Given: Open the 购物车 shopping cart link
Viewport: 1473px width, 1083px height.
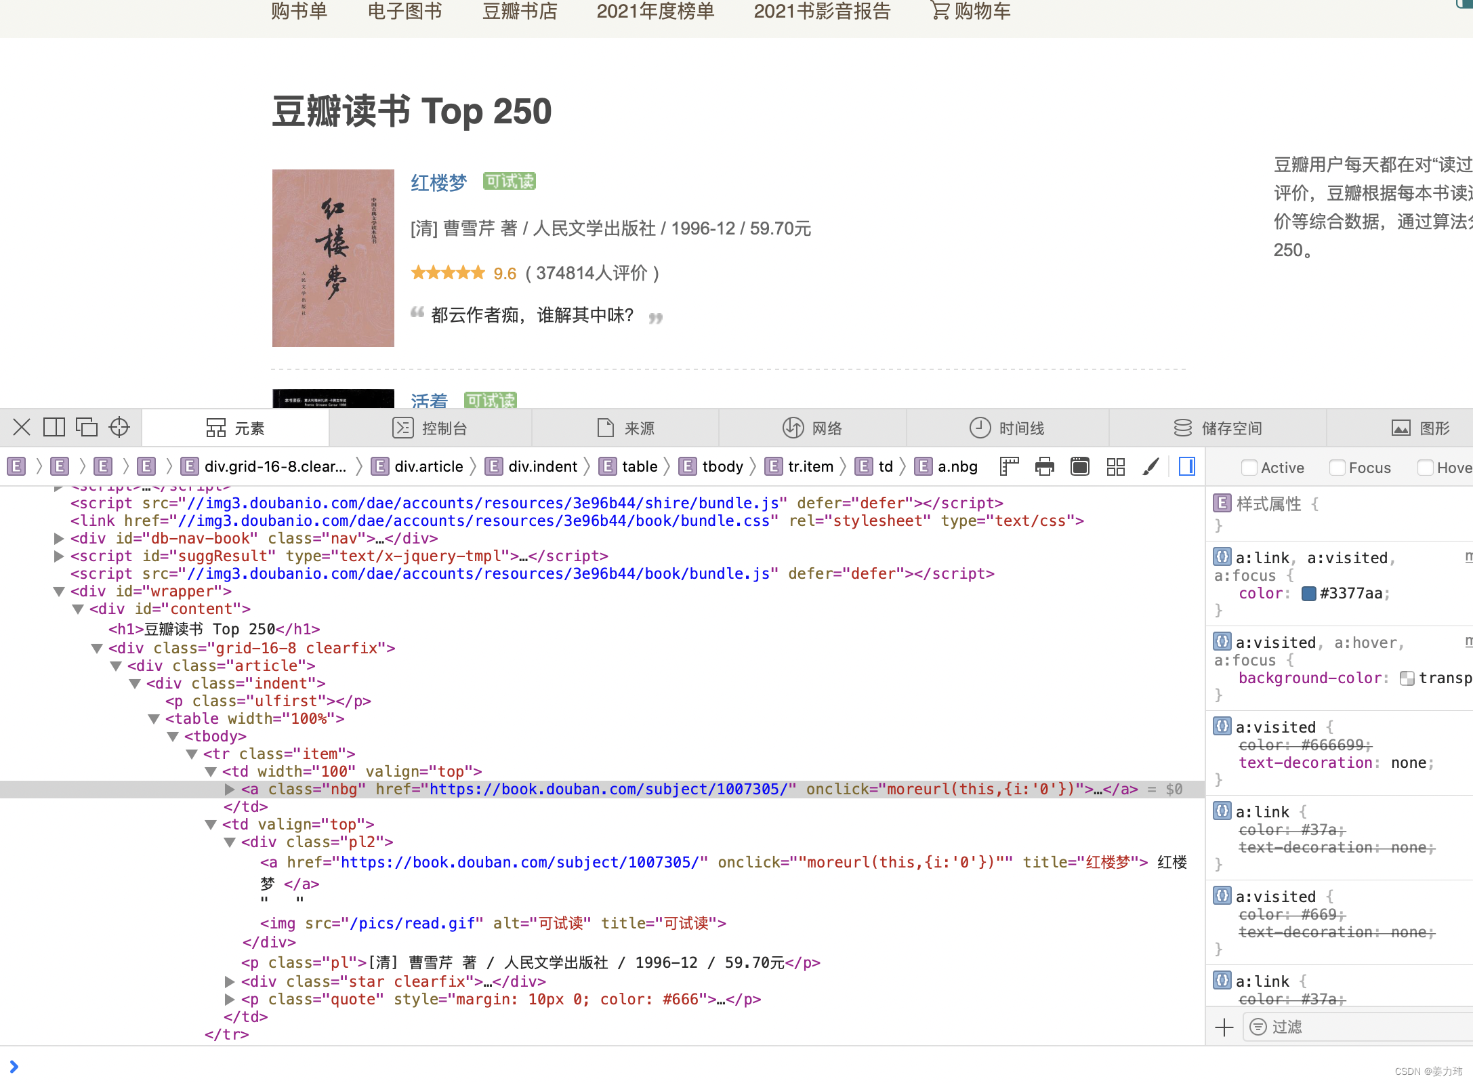Looking at the screenshot, I should click(x=970, y=12).
